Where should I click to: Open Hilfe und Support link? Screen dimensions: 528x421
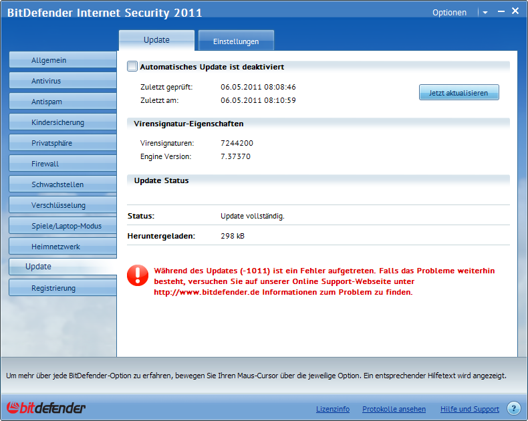(x=470, y=409)
